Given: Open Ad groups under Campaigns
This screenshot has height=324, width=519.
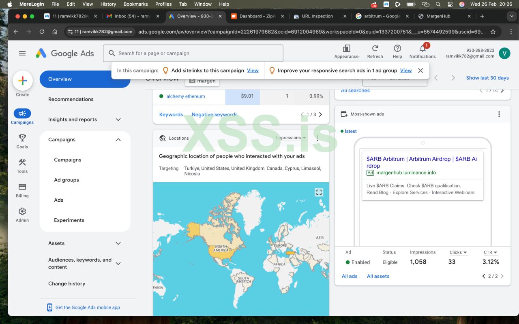Looking at the screenshot, I should coord(66,180).
